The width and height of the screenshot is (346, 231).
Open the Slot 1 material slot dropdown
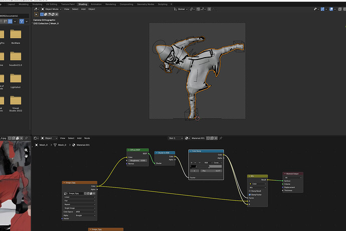tap(176, 138)
